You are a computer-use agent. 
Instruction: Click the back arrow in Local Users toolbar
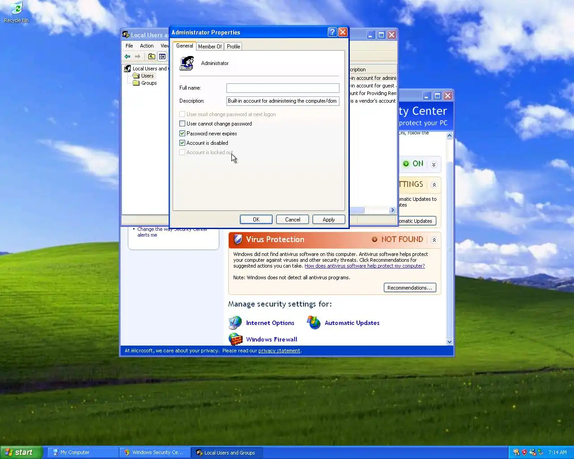click(127, 56)
